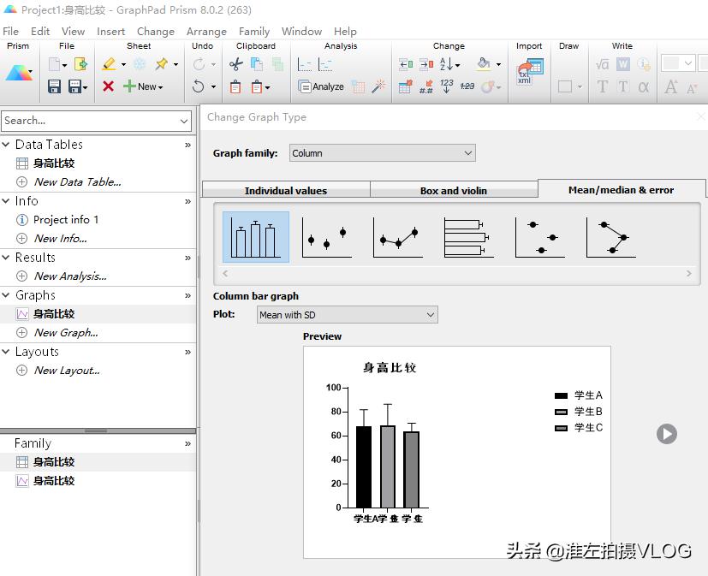Select the first column bar graph thumbnail
The height and width of the screenshot is (576, 708).
point(255,236)
